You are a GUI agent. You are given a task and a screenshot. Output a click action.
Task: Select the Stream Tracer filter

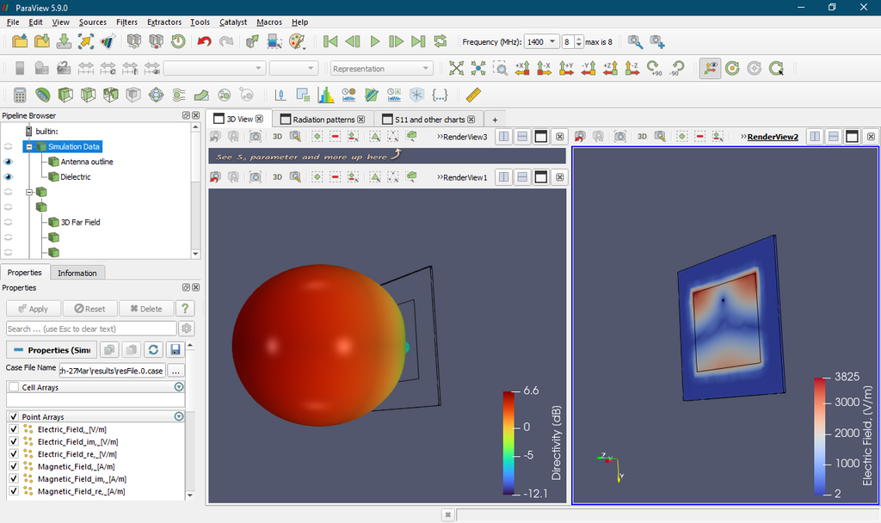click(x=177, y=95)
